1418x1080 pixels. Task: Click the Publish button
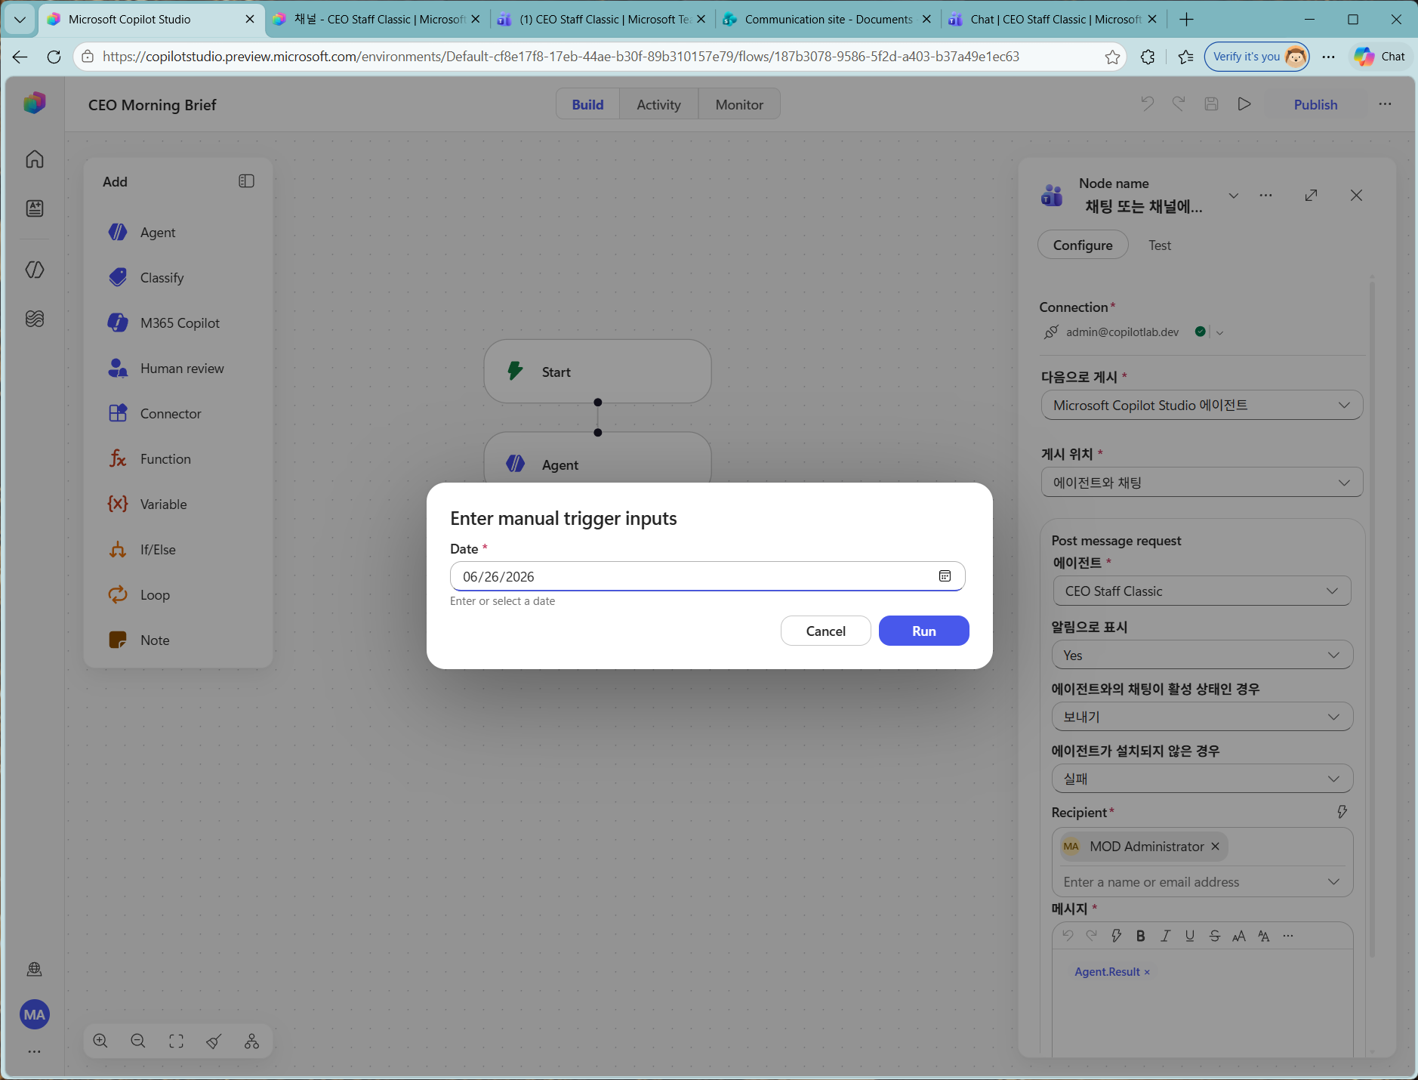tap(1315, 104)
